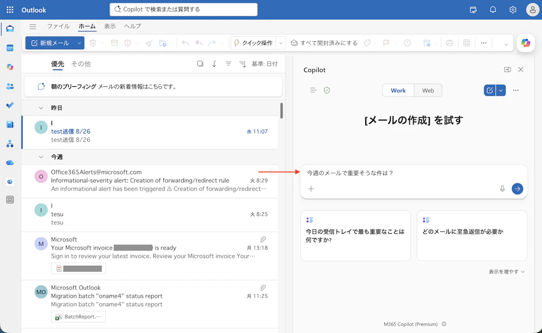Select the どのメールに至急返信が必要か suggestion

tap(472, 235)
